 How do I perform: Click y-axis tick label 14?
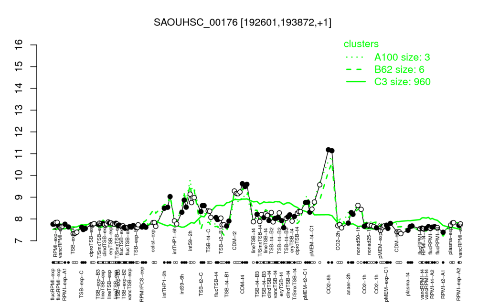pyautogui.click(x=19, y=88)
